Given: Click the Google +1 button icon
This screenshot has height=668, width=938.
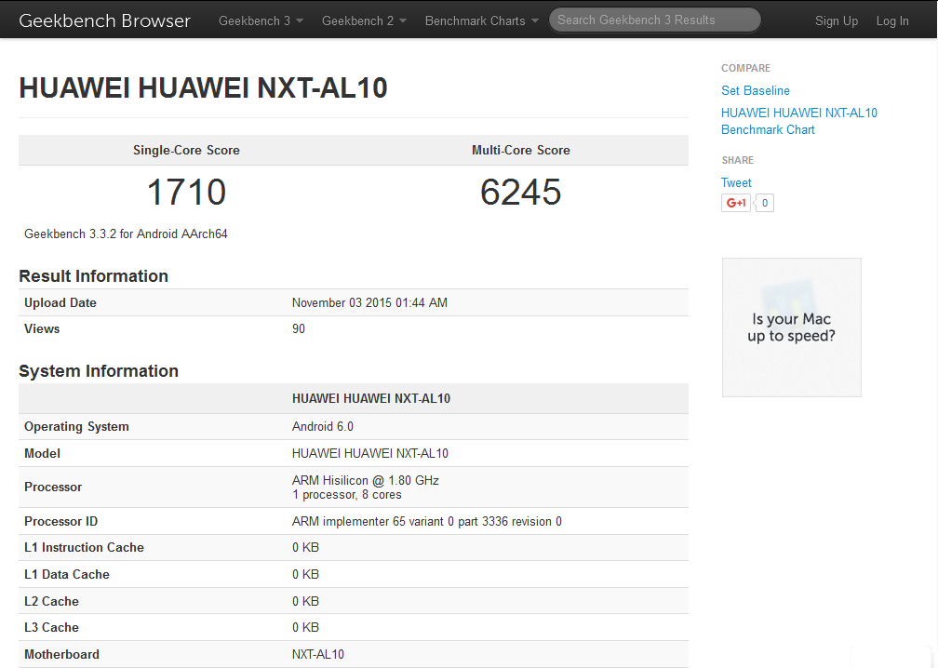Looking at the screenshot, I should (736, 203).
